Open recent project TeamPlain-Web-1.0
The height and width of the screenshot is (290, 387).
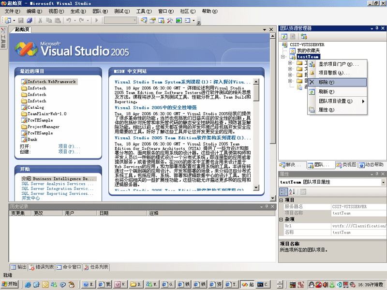click(x=44, y=114)
